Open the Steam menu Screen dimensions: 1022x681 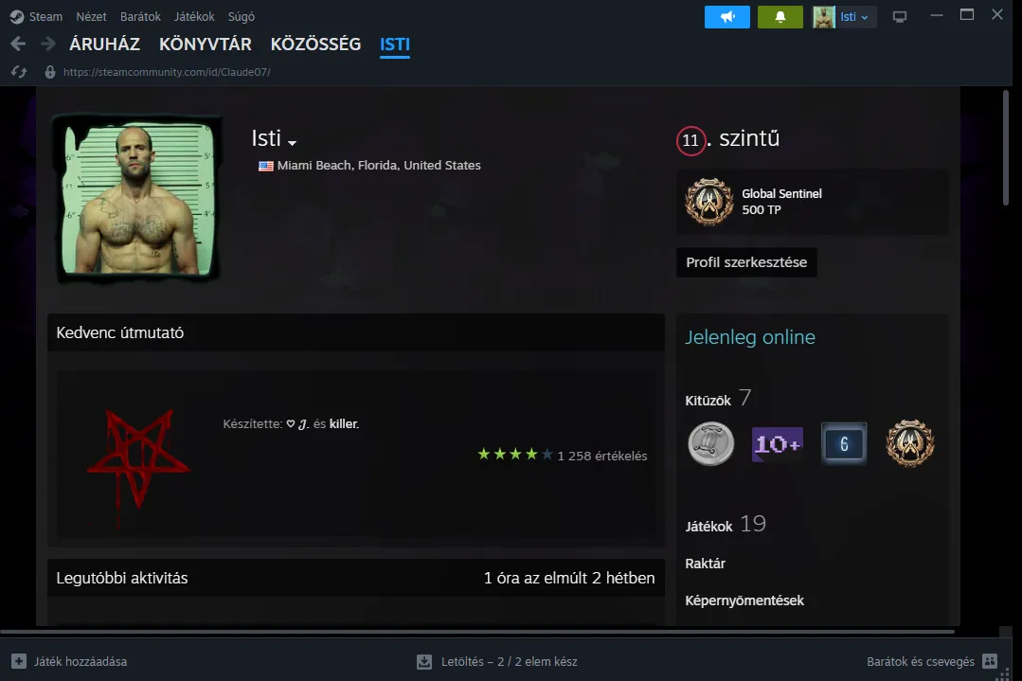coord(45,16)
